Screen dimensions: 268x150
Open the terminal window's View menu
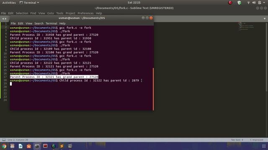[29, 23]
